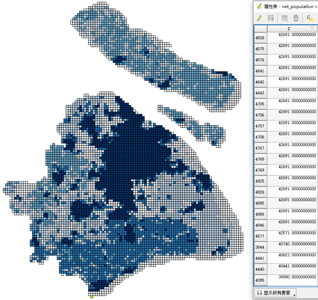Select row header 4708
Image resolution: width=318 pixels, height=300 pixels.
(x=261, y=137)
